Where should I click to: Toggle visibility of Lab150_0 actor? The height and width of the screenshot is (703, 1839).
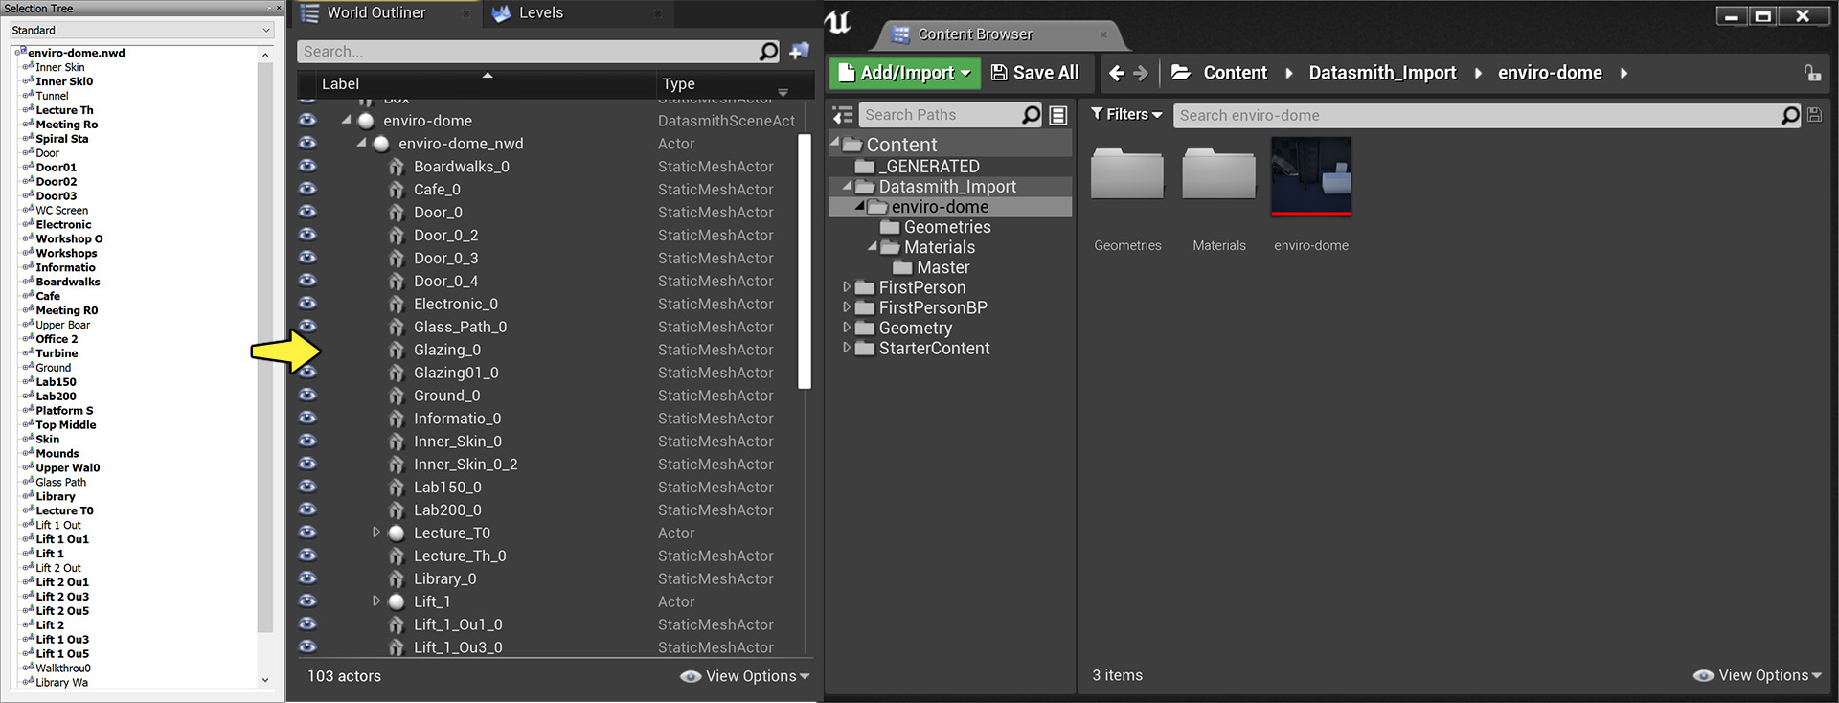point(307,487)
